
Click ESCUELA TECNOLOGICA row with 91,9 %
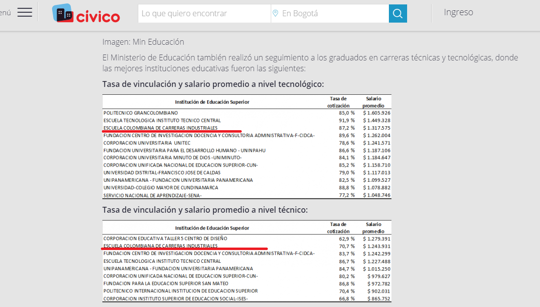pos(247,120)
